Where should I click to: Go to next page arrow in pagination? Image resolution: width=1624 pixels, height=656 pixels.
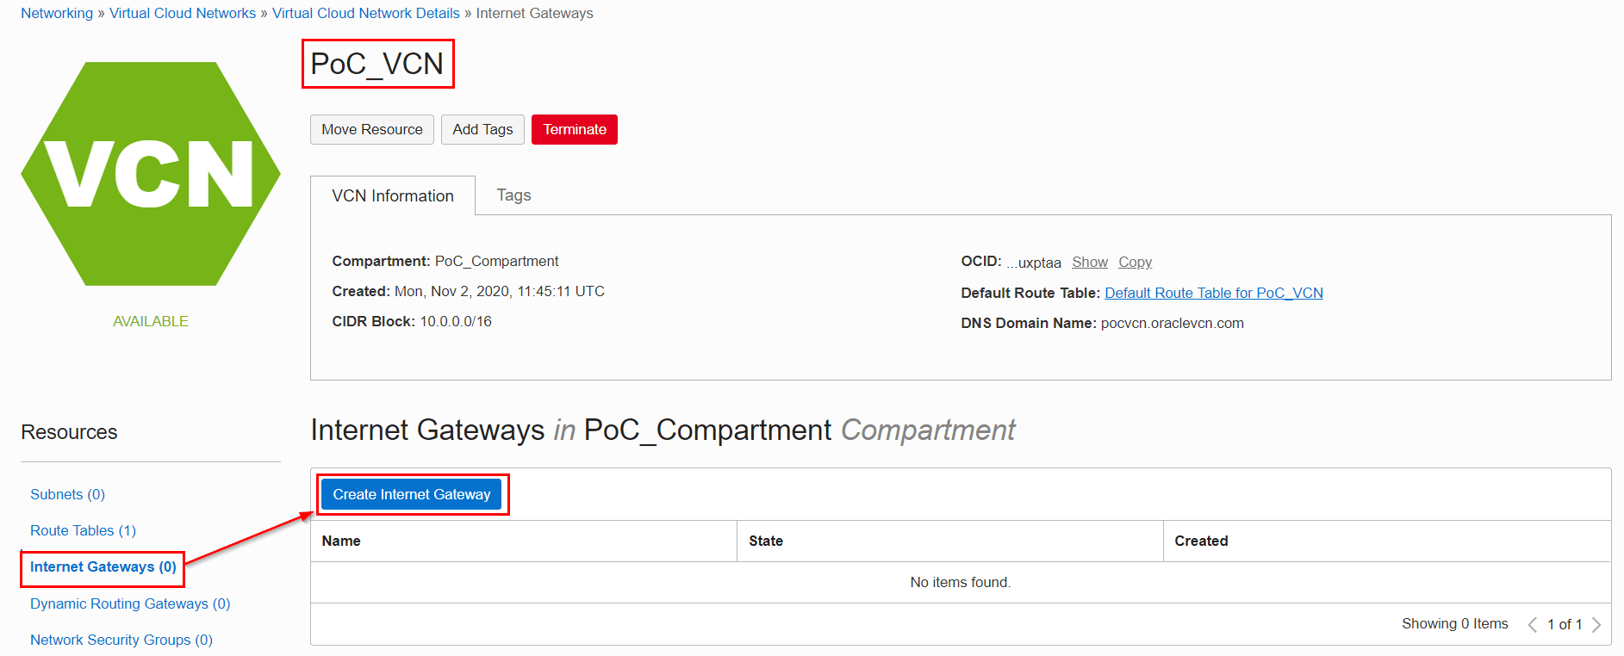(x=1596, y=625)
